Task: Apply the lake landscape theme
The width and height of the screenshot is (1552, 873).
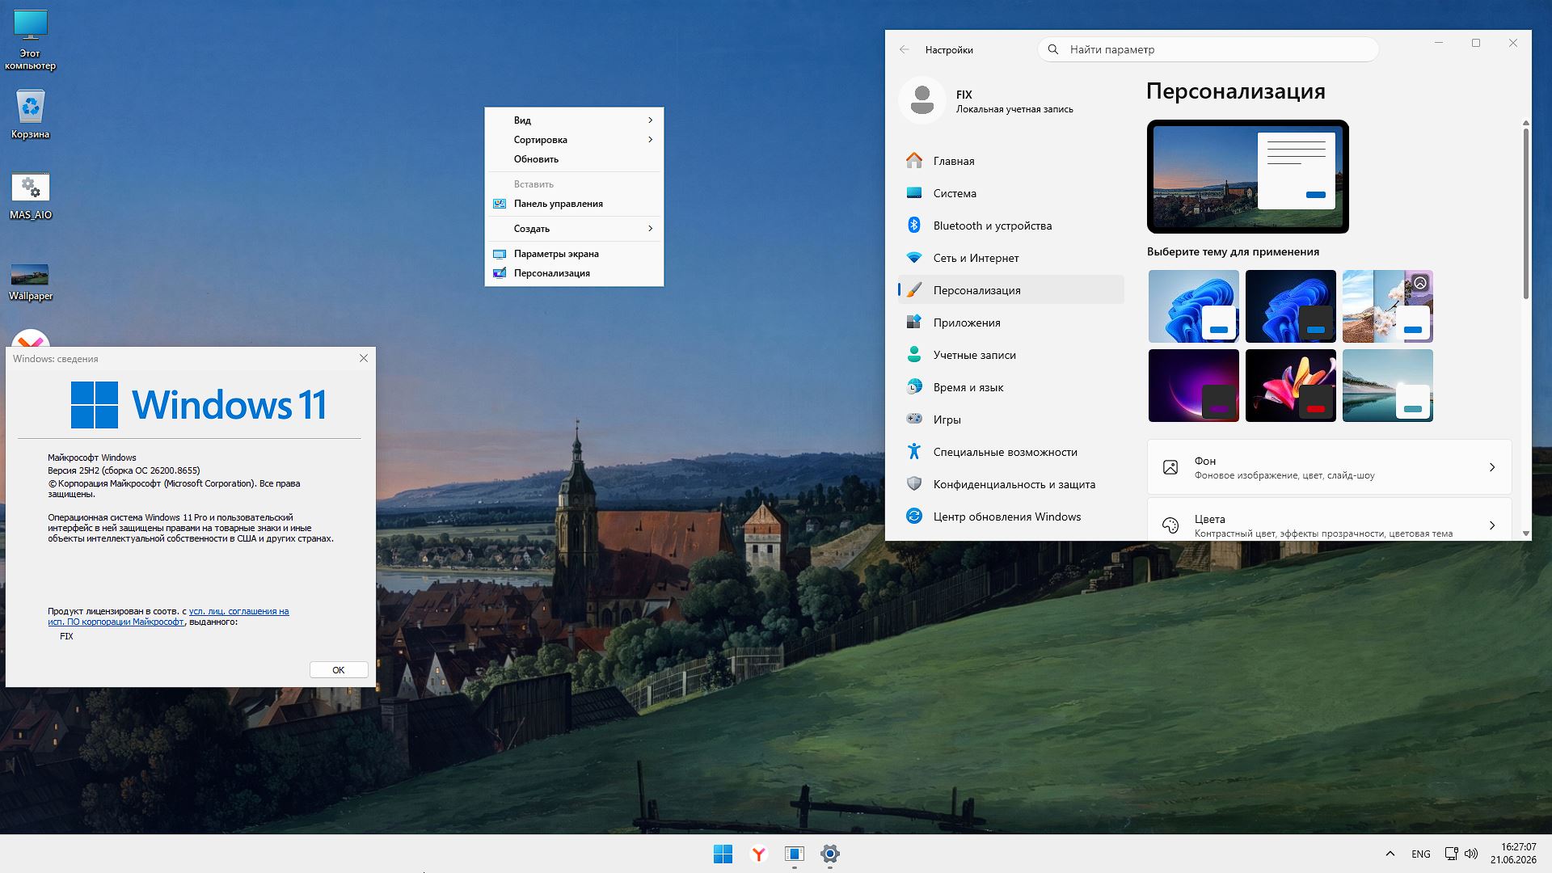Action: click(x=1388, y=386)
